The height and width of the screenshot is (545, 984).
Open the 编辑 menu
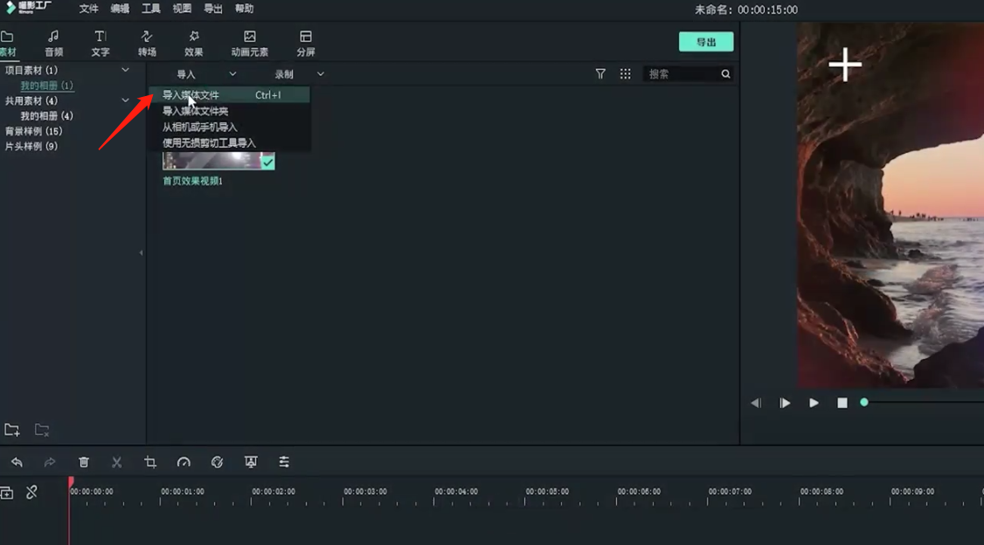click(x=120, y=9)
